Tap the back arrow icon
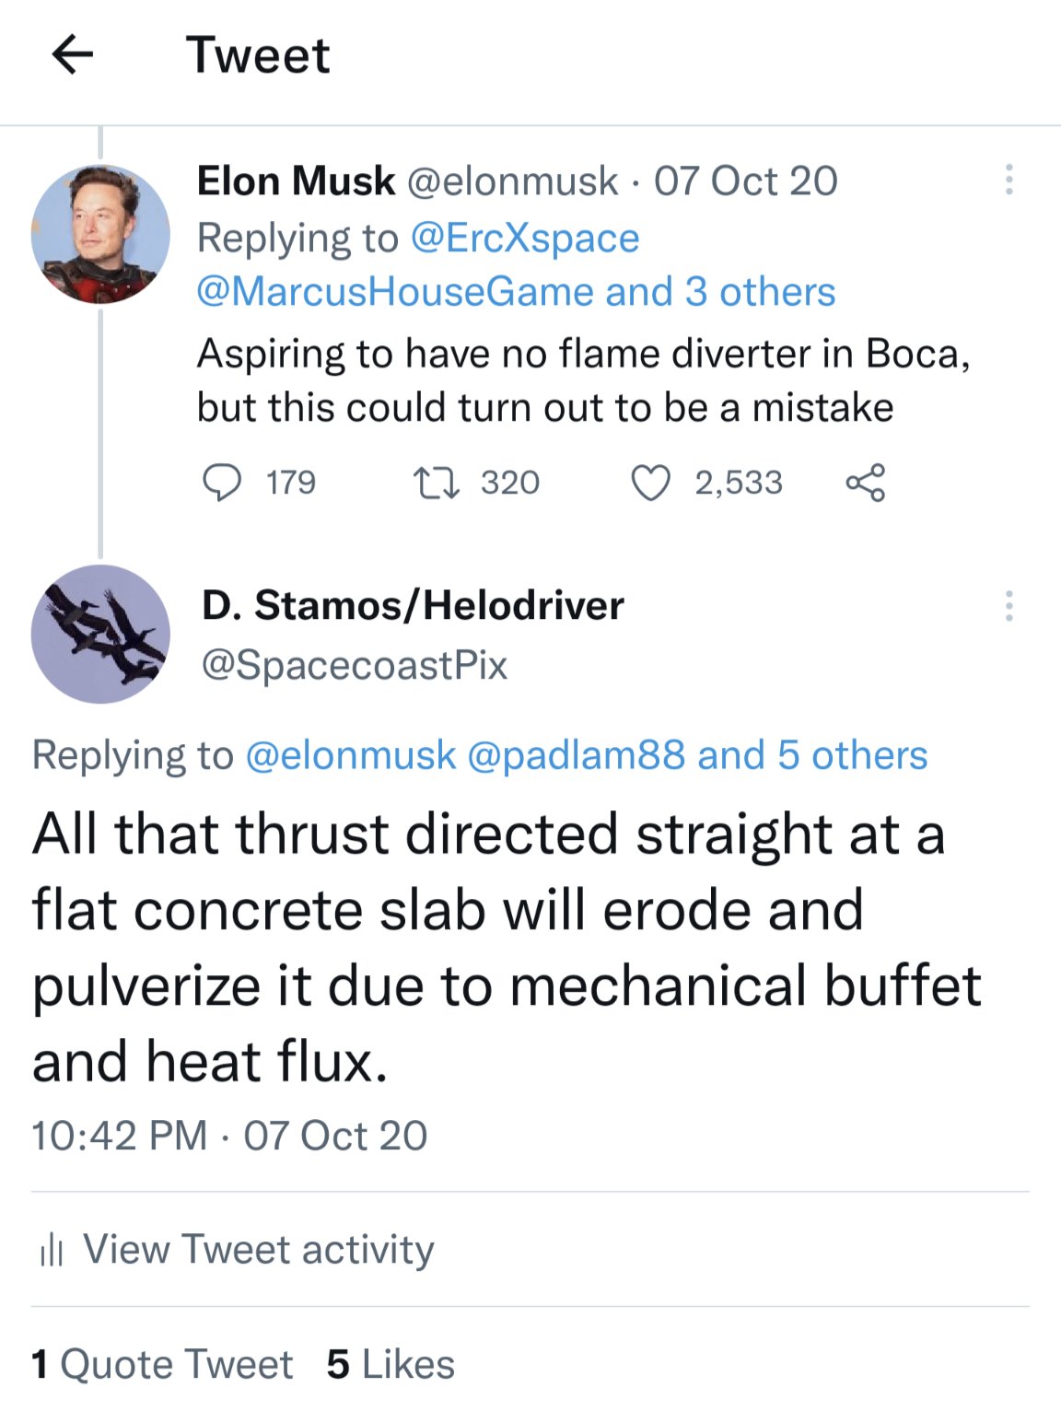1061x1411 pixels. [73, 54]
